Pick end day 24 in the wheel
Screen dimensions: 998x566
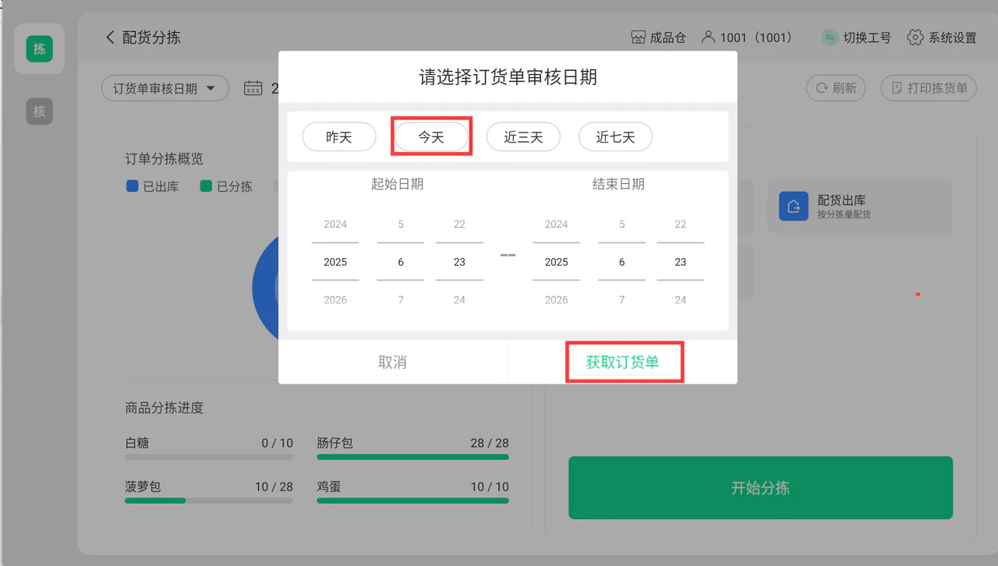click(680, 300)
